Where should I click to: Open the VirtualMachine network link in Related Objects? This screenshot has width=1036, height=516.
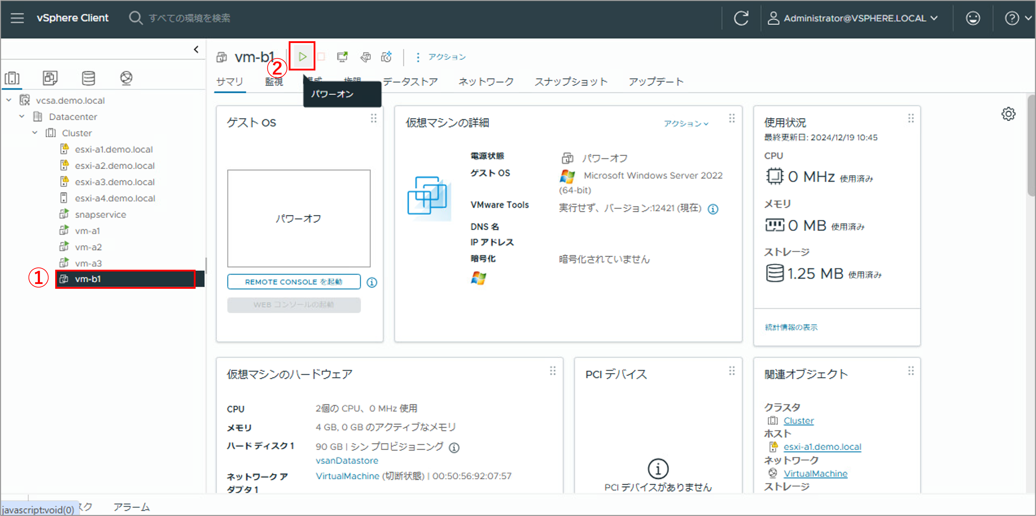click(x=815, y=474)
